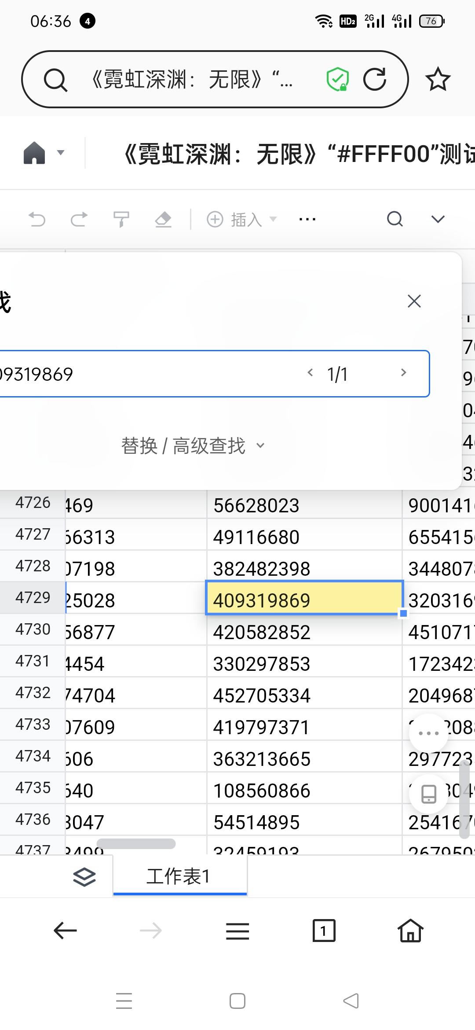Open dropdown next to home icon
The height and width of the screenshot is (1030, 475).
61,153
